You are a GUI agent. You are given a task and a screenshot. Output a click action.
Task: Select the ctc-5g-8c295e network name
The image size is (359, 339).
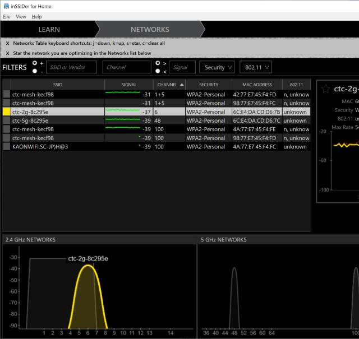click(30, 120)
